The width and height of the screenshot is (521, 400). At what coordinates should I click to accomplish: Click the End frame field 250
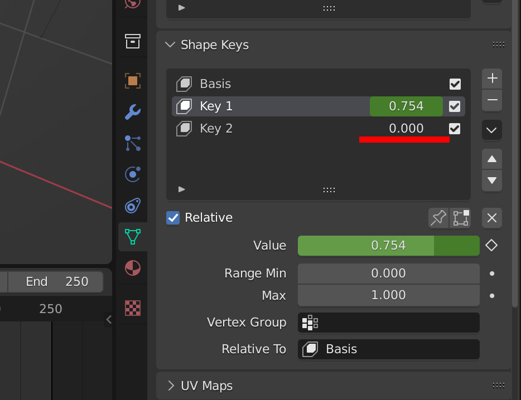(x=55, y=282)
